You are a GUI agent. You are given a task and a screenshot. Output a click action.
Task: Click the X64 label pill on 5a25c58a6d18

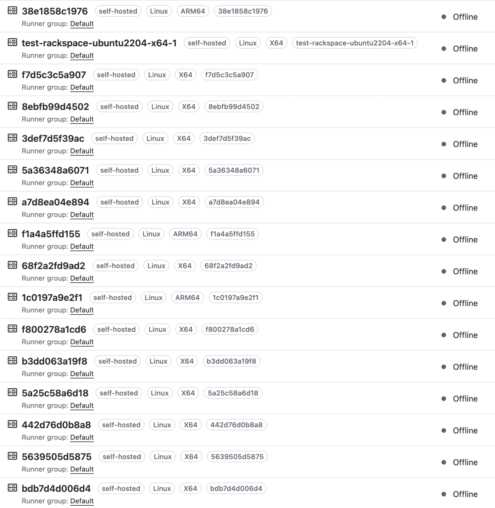188,393
